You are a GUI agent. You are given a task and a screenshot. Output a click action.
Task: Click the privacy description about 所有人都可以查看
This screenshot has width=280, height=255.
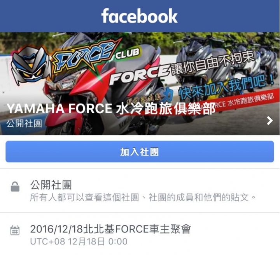(x=143, y=198)
